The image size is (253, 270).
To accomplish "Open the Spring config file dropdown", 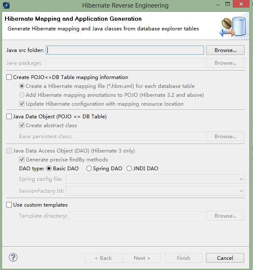I will (x=155, y=179).
